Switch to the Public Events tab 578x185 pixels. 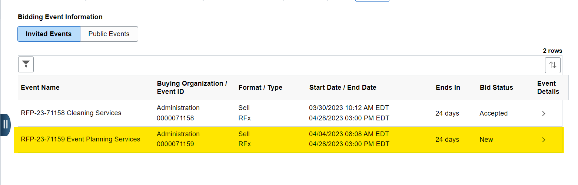pos(109,34)
